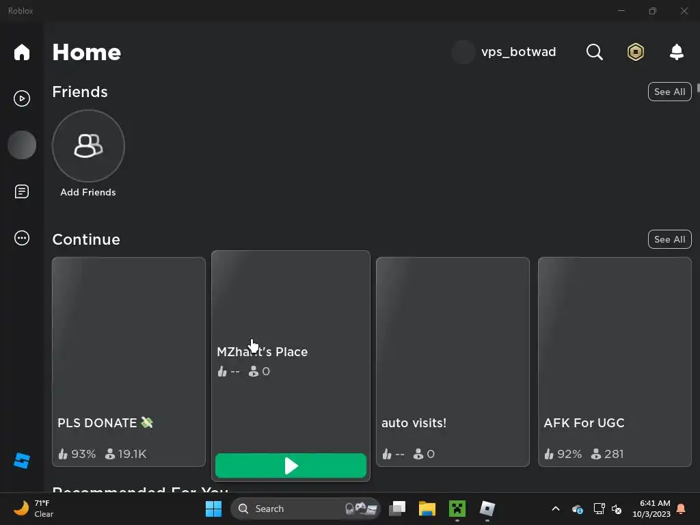Click the muted volume tray icon
The image size is (700, 525).
pyautogui.click(x=617, y=509)
